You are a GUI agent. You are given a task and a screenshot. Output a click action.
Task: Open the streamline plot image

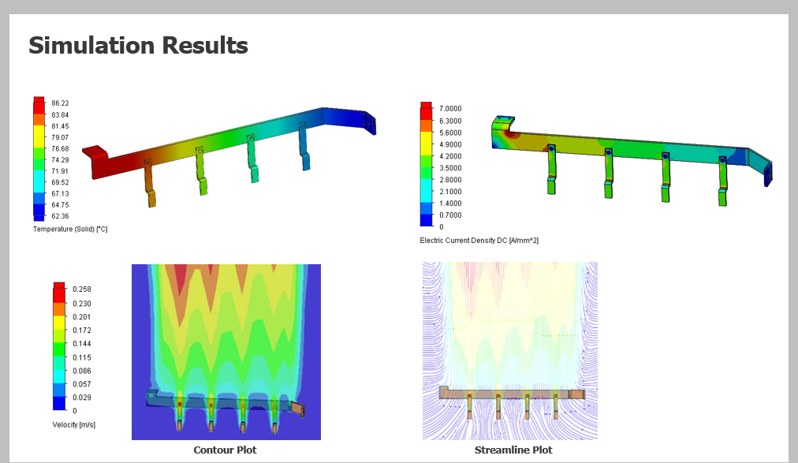[509, 351]
